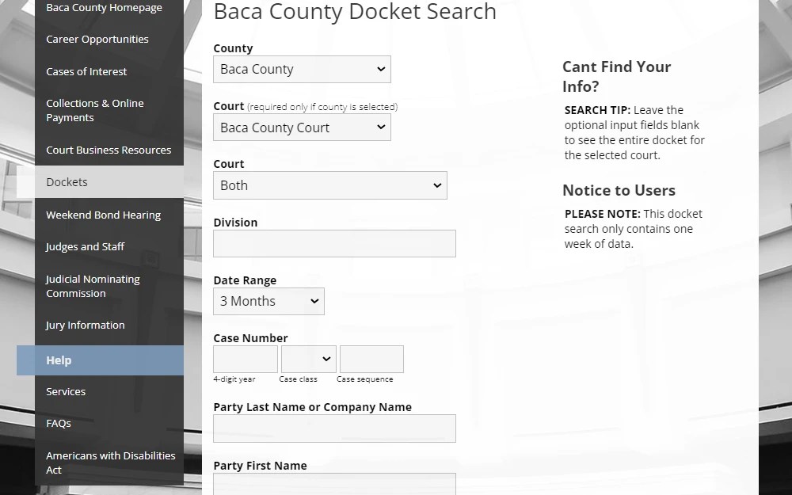The image size is (792, 495).
Task: Go to Judges and Staff
Action: (x=85, y=247)
